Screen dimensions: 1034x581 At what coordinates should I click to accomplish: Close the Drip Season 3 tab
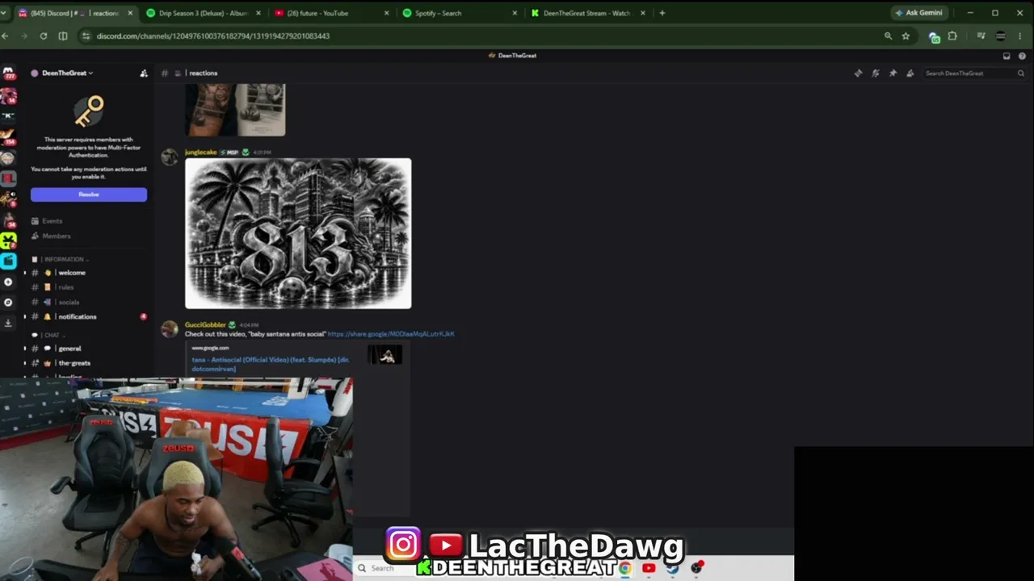(x=258, y=13)
